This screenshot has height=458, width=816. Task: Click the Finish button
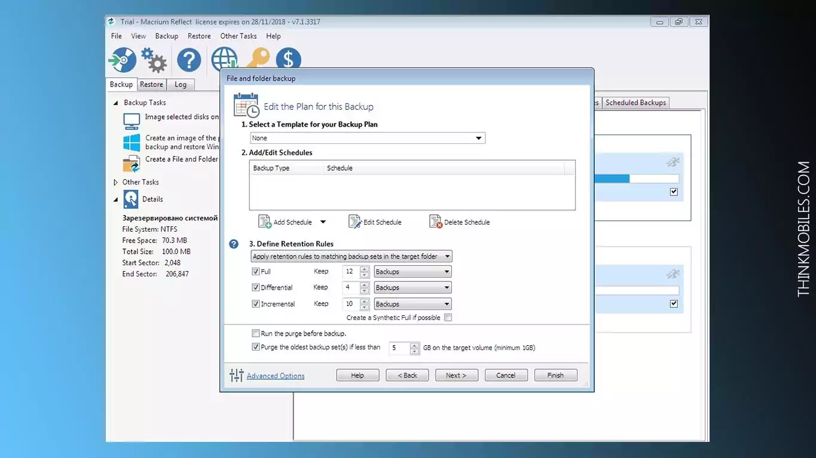(x=555, y=376)
